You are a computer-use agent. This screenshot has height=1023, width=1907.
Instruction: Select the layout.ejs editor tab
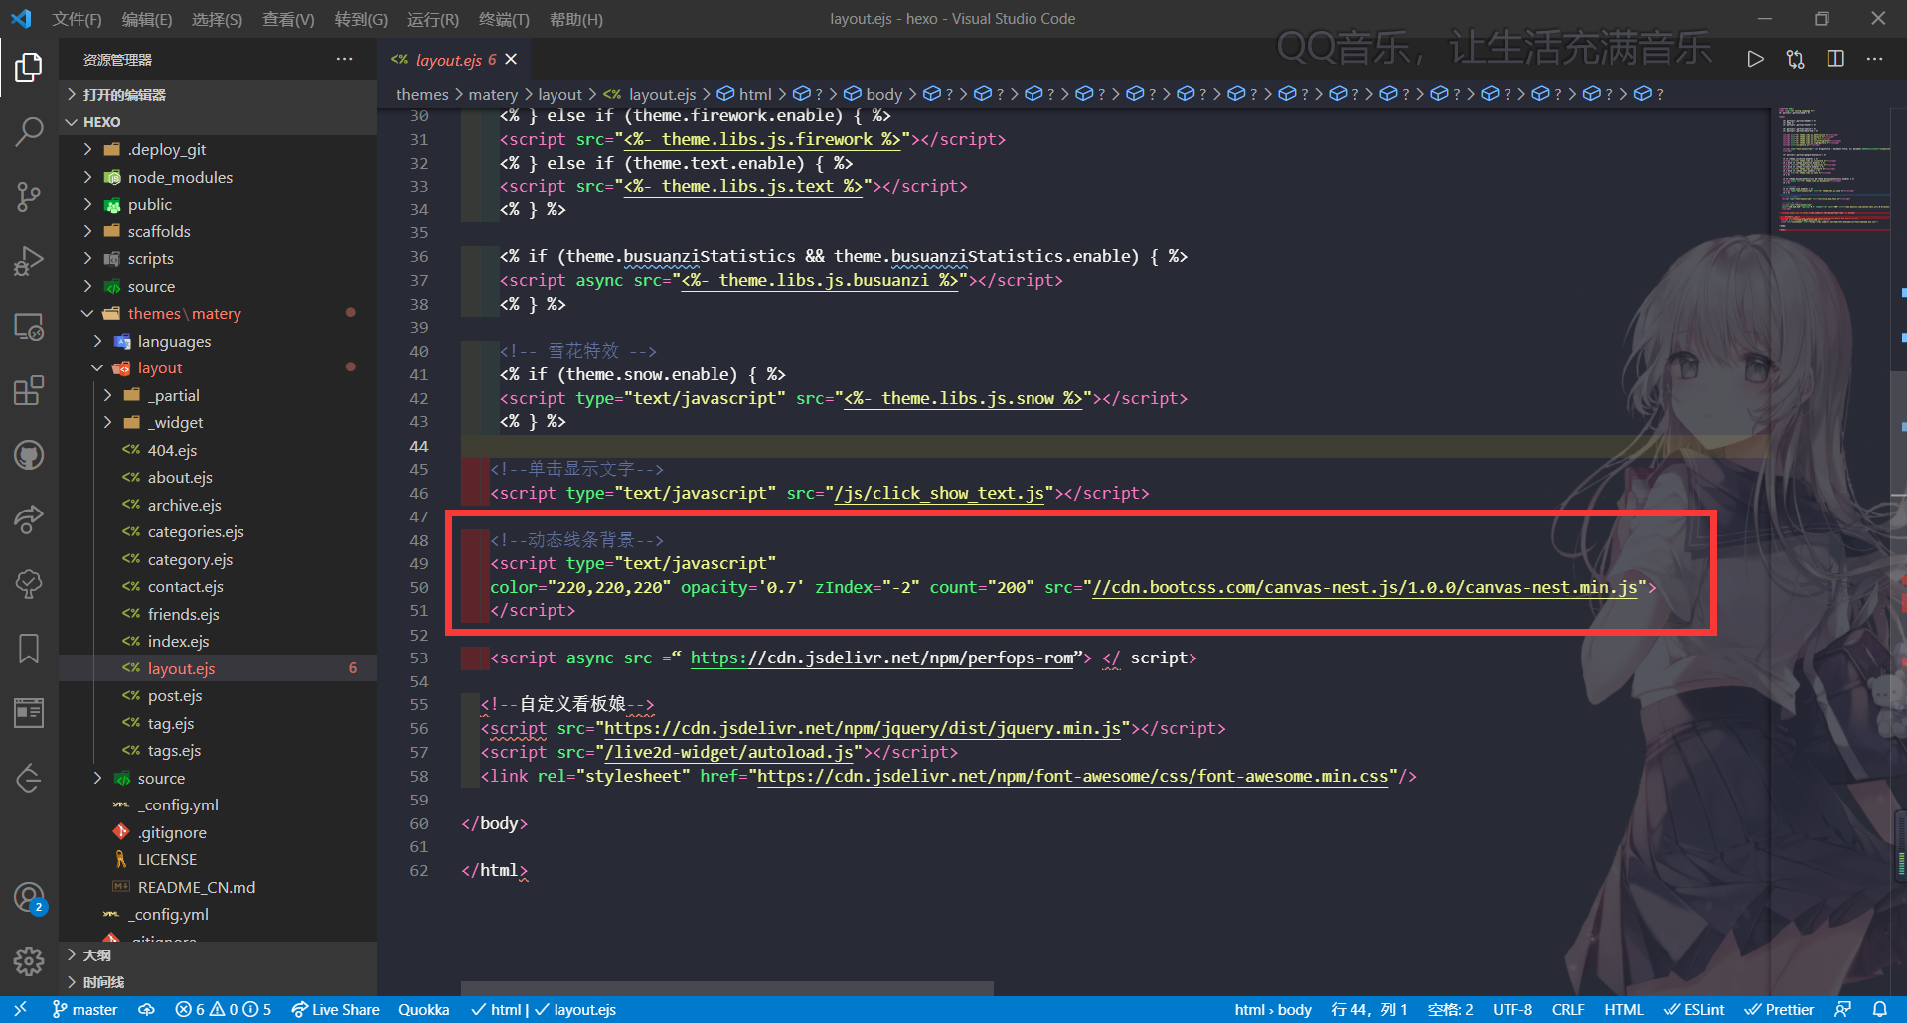click(x=455, y=60)
